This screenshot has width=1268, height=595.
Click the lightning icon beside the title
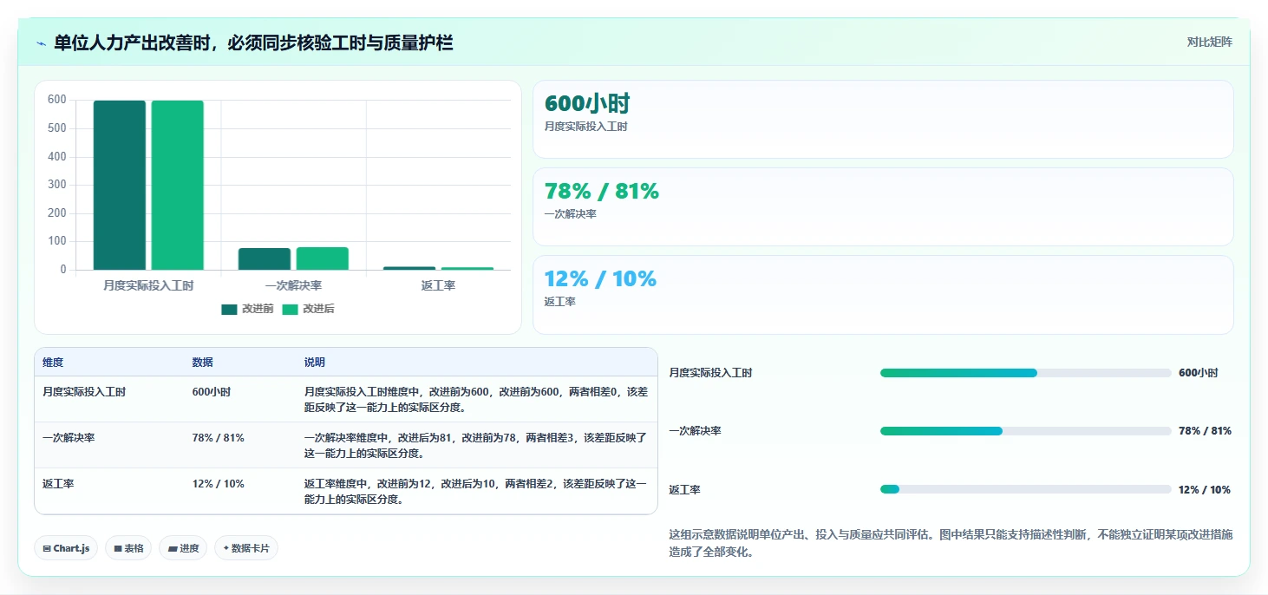[x=41, y=43]
